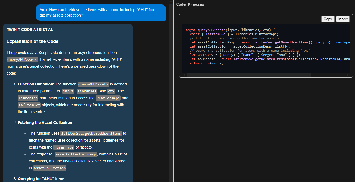Click the 'async queryAHUAssets' line in the code
This screenshot has width=355, height=182.
pos(230,30)
